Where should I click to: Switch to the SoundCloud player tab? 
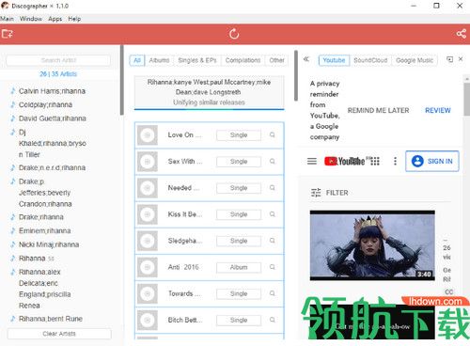(x=370, y=60)
